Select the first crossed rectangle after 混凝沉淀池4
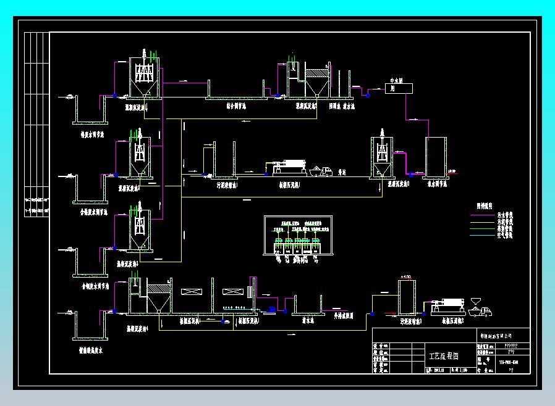555x406 pixels. (x=192, y=292)
